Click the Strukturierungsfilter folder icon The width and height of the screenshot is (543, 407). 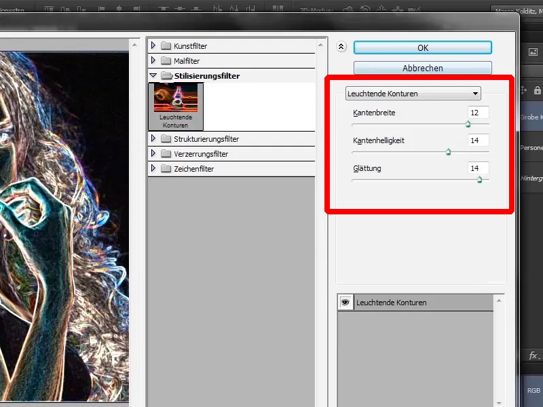click(166, 139)
